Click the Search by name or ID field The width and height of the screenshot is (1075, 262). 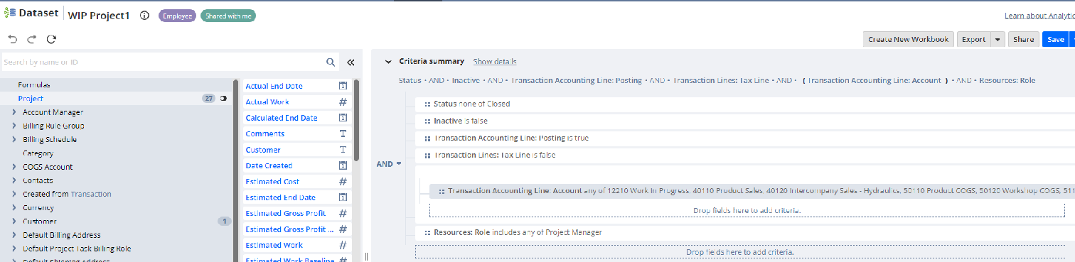164,62
